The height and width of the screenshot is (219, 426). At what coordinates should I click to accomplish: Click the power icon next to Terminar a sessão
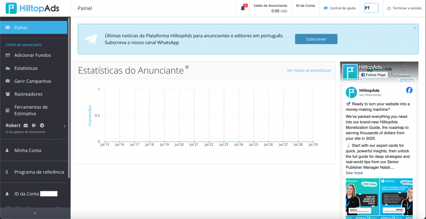(389, 8)
